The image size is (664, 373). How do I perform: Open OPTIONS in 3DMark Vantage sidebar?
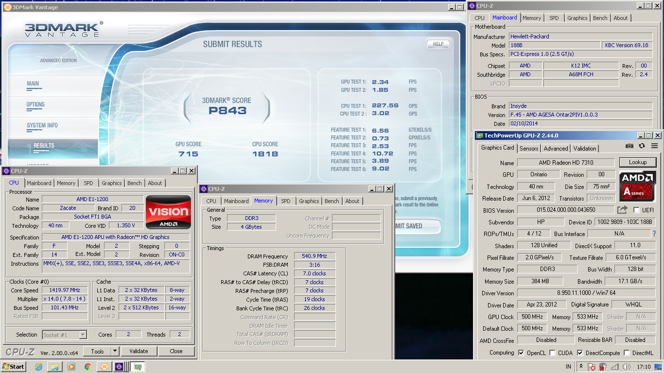click(x=35, y=104)
